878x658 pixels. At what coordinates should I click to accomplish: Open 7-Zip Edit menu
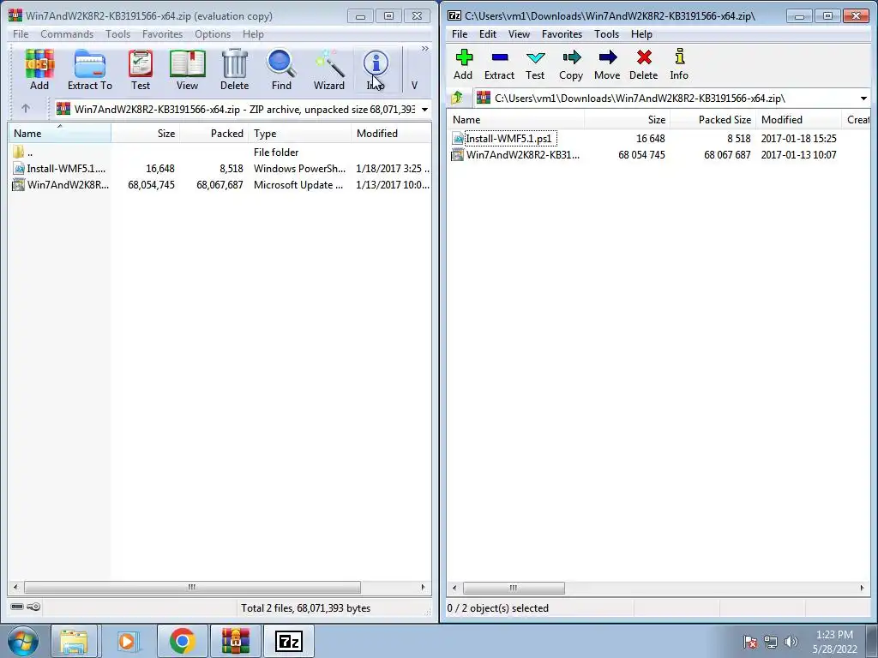488,34
